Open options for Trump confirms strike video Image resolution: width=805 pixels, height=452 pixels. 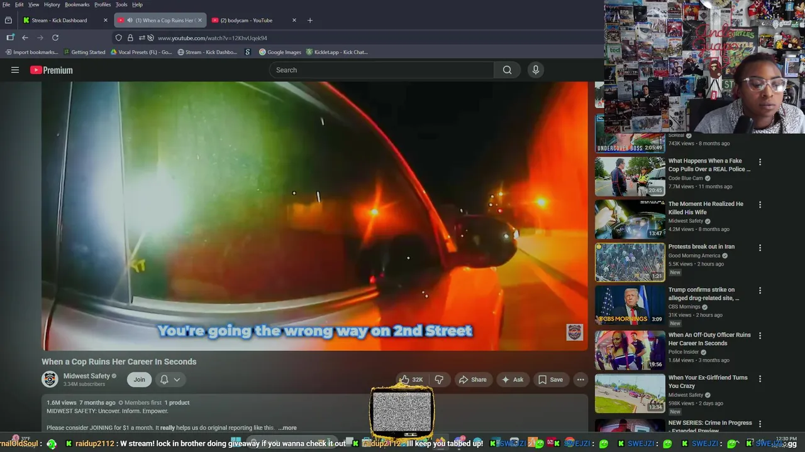760,291
